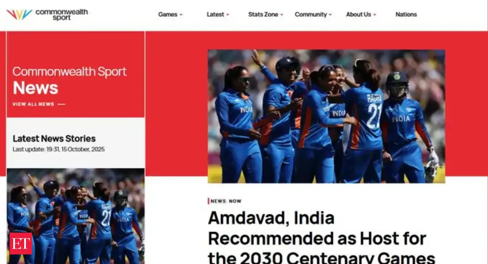Click the Commonwealth Sport colorful logo icon
This screenshot has width=488, height=264.
point(19,14)
